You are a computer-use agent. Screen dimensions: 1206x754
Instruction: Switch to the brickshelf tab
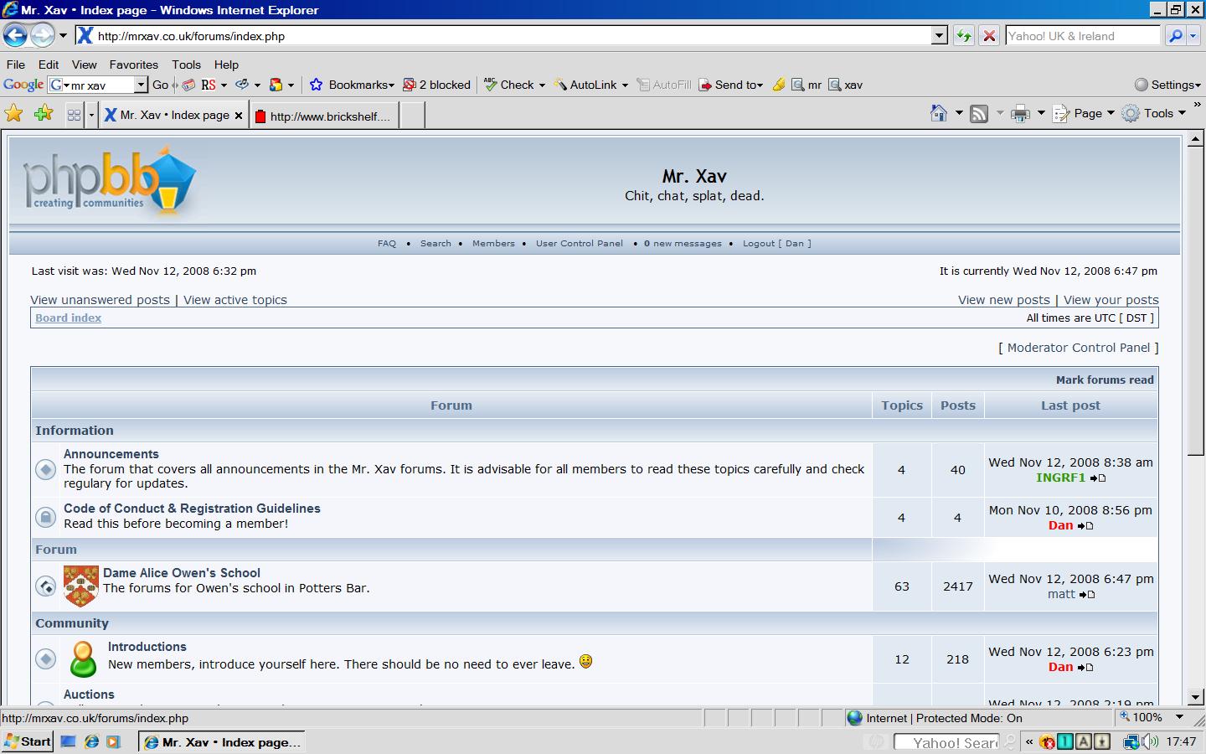tap(324, 116)
